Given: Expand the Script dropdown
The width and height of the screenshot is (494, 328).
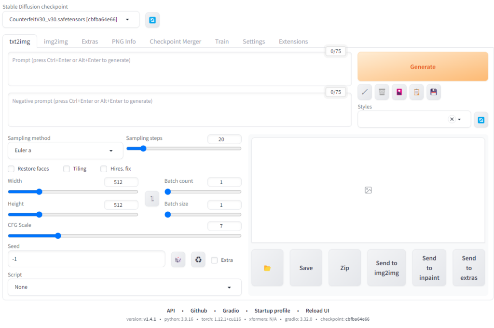Looking at the screenshot, I should pyautogui.click(x=124, y=287).
